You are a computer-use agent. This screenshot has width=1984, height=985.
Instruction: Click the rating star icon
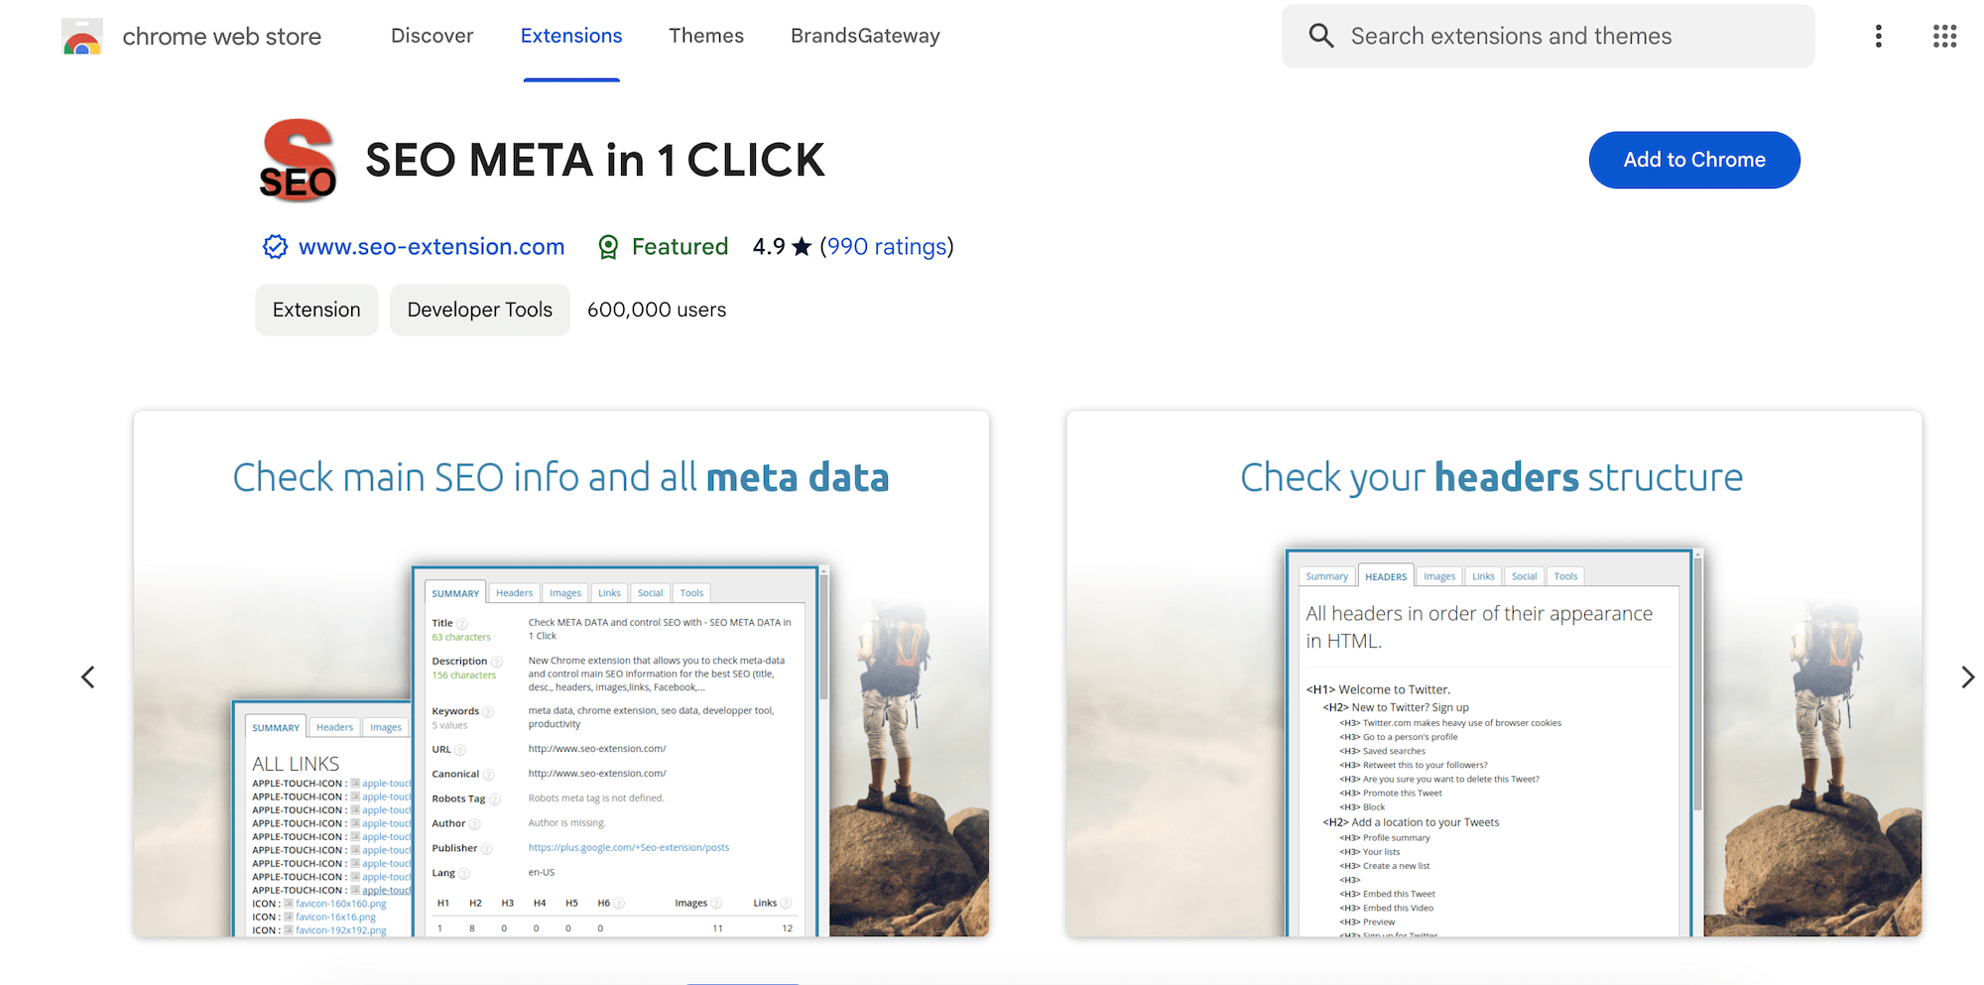pos(802,247)
